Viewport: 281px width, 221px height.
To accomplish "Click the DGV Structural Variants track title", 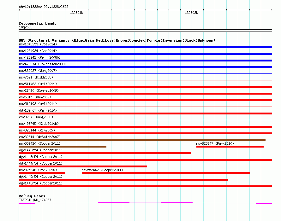I will pos(117,40).
